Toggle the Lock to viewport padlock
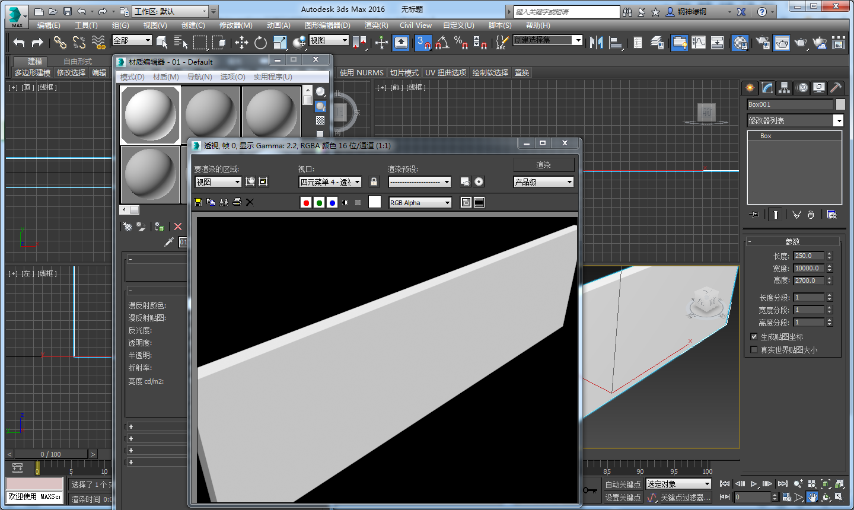The height and width of the screenshot is (510, 854). [374, 181]
